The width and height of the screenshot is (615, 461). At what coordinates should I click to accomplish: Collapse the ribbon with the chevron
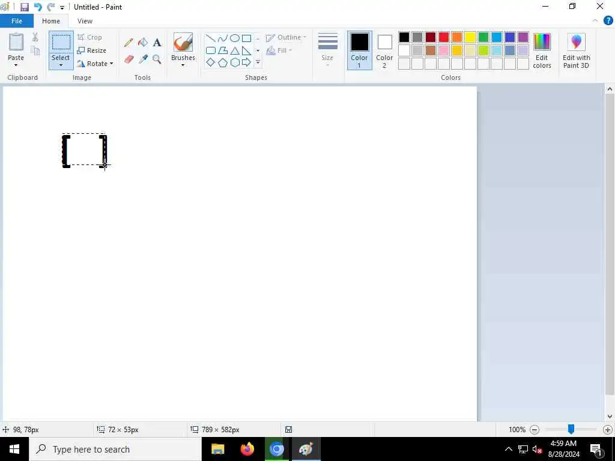[x=595, y=21]
